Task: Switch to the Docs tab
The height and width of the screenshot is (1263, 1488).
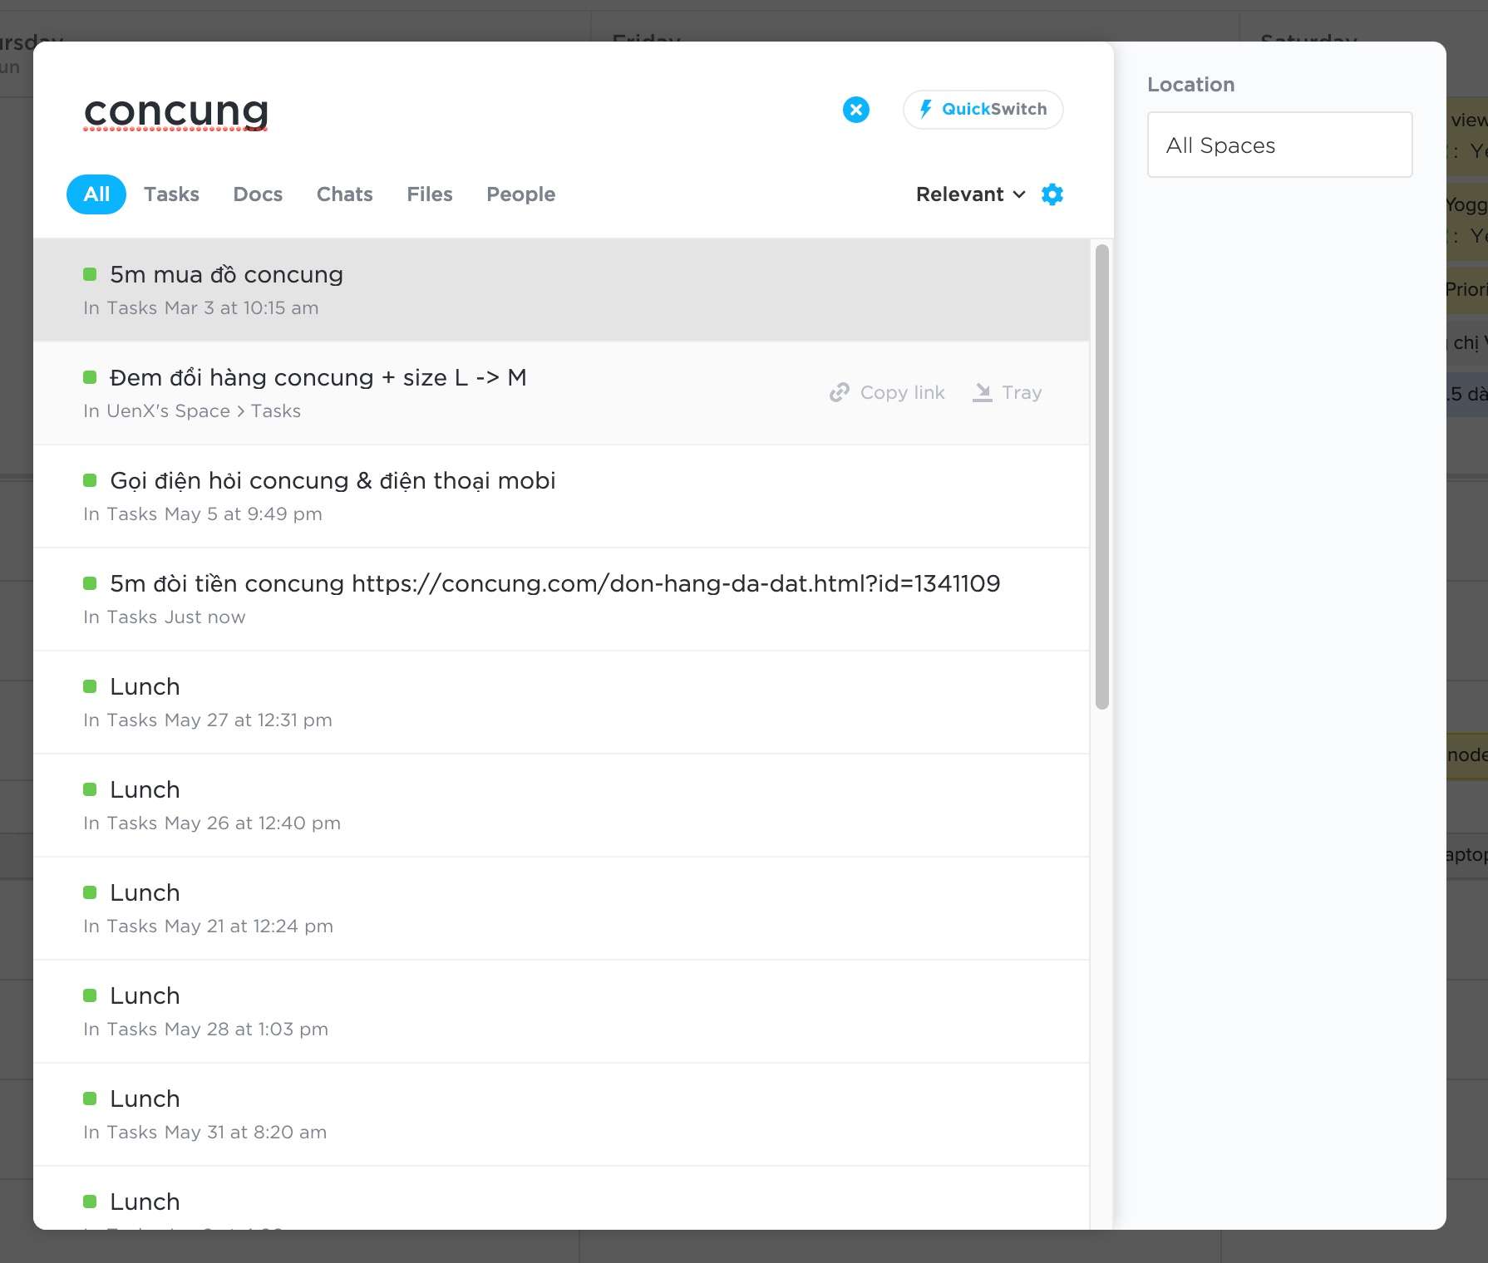Action: click(258, 194)
